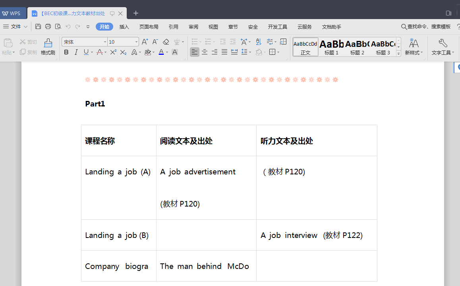The width and height of the screenshot is (460, 286).
Task: Click the Save icon in quick toolbar
Action: point(38,27)
